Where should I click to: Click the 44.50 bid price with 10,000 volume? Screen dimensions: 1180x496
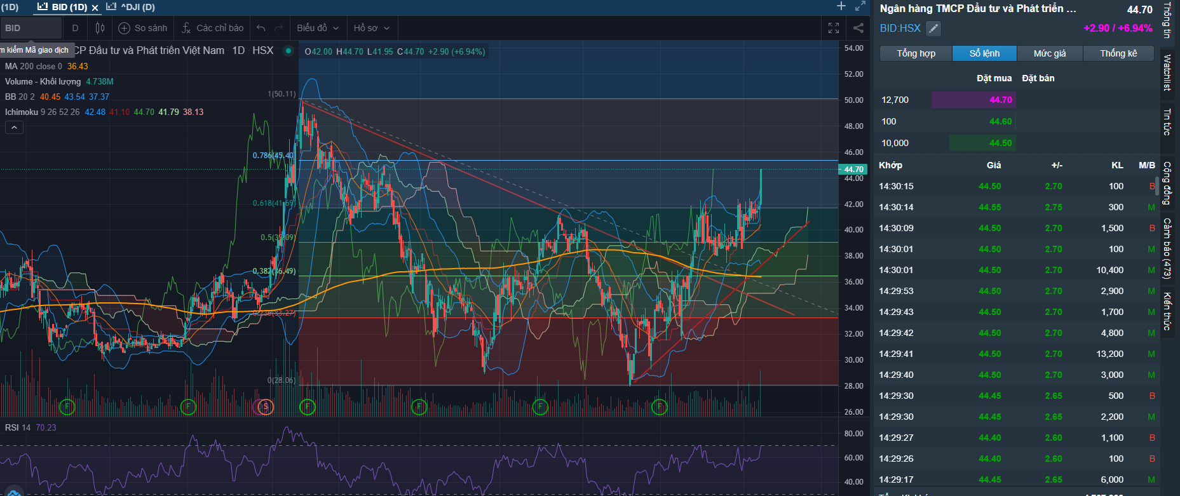tap(1000, 143)
